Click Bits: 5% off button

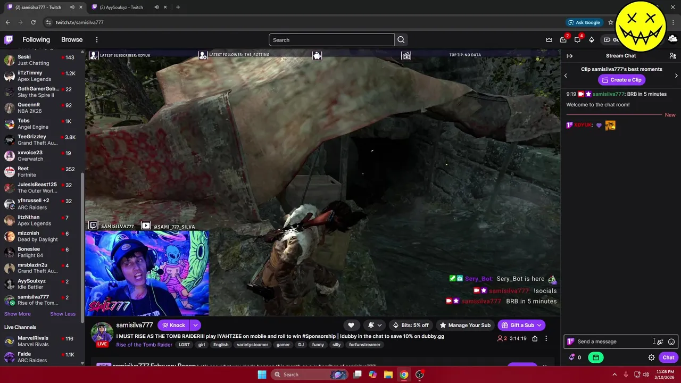pyautogui.click(x=410, y=325)
